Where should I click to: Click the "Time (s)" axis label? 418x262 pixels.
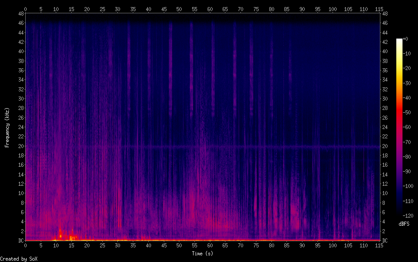coord(203,254)
